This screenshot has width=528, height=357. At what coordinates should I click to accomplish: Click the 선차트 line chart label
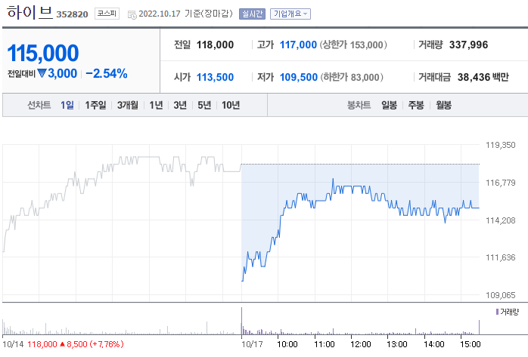[39, 105]
